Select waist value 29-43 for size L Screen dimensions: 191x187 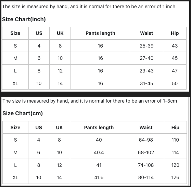(147, 71)
